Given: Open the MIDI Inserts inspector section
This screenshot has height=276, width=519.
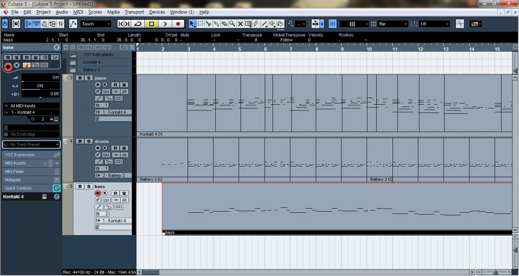Looking at the screenshot, I should tap(31, 163).
